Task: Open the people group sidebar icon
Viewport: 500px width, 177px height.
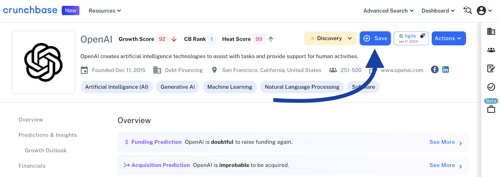Action: (x=491, y=50)
